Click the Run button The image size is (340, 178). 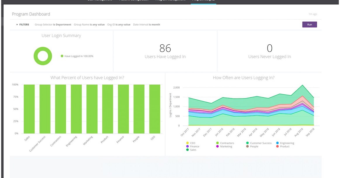[x=309, y=25]
